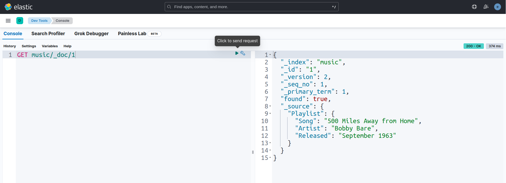Image resolution: width=506 pixels, height=183 pixels.
Task: Open the user profile avatar
Action: coord(497,7)
